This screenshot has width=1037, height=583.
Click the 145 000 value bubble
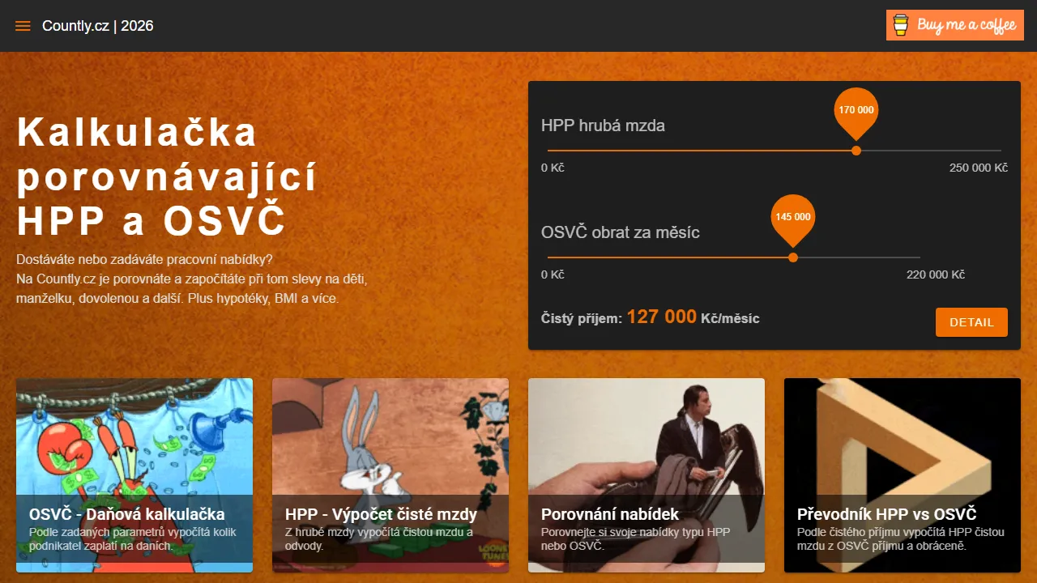[x=793, y=218]
